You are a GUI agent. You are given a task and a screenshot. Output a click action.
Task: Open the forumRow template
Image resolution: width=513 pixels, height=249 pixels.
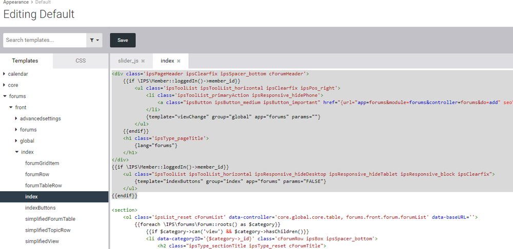[x=37, y=174]
